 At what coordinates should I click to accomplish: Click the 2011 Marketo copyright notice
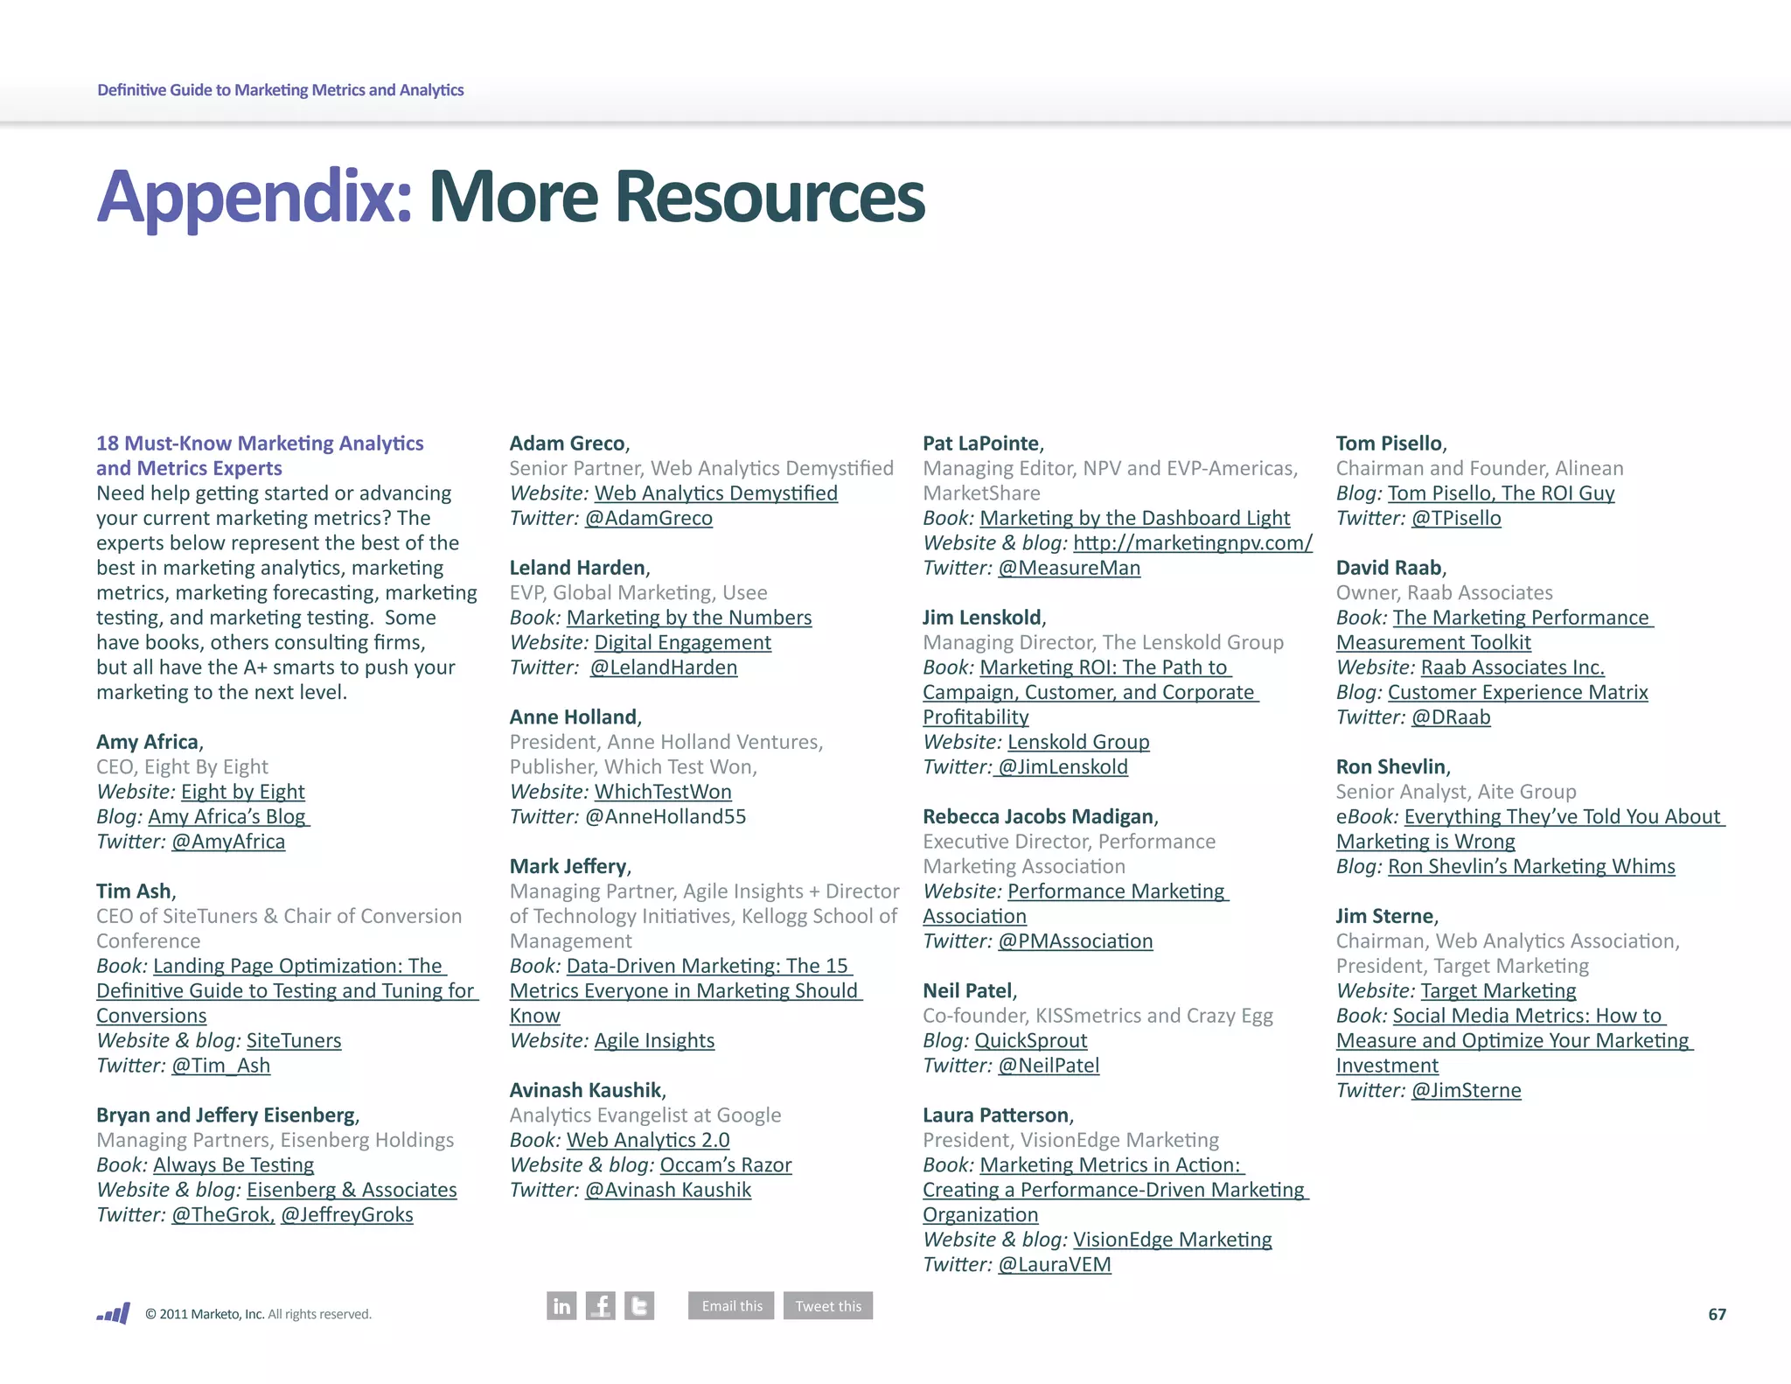(x=258, y=1314)
